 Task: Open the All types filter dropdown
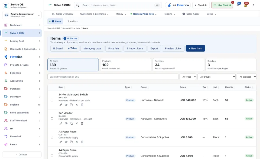[188, 77]
